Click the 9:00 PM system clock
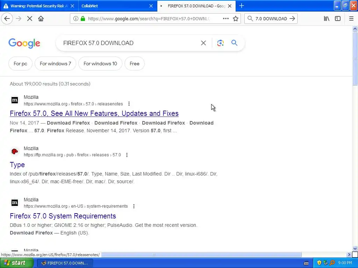 pyautogui.click(x=345, y=263)
